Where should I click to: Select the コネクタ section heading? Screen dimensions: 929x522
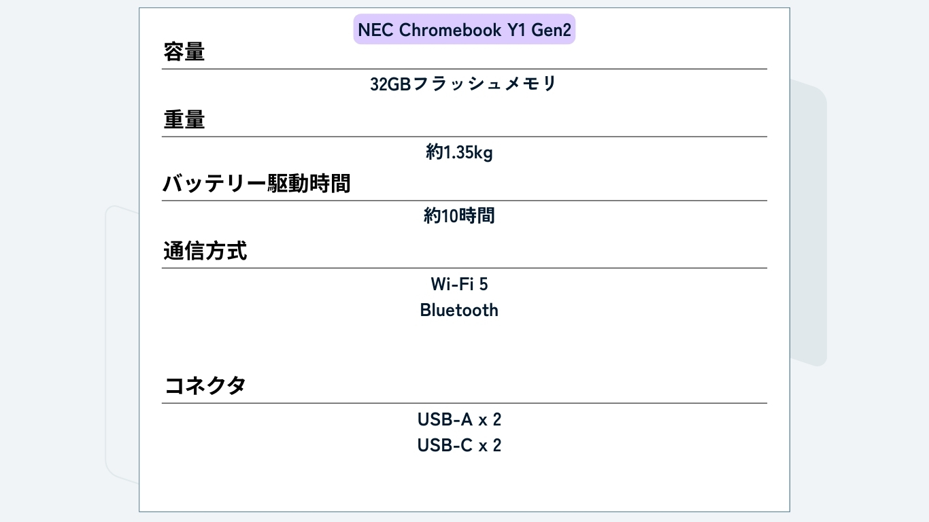[x=205, y=386]
